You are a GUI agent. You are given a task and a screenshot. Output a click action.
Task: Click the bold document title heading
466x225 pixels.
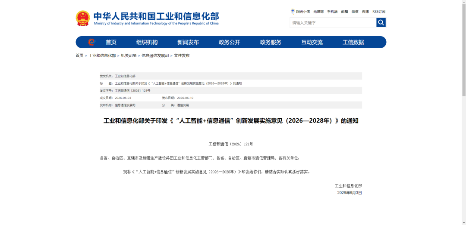[x=231, y=121]
